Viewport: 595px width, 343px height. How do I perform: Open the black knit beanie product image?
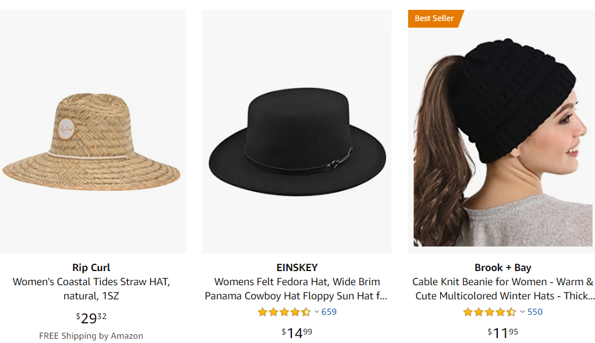[x=503, y=132]
